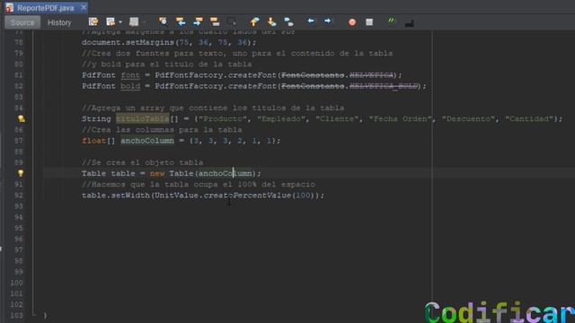
Task: Click the comment "//Se crea el objeto tabla"
Action: 142,162
